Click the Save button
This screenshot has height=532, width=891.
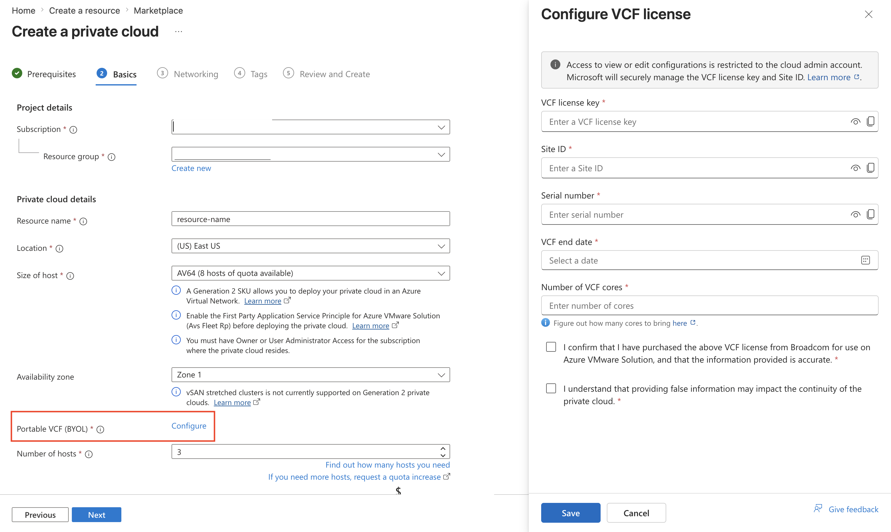[571, 512]
